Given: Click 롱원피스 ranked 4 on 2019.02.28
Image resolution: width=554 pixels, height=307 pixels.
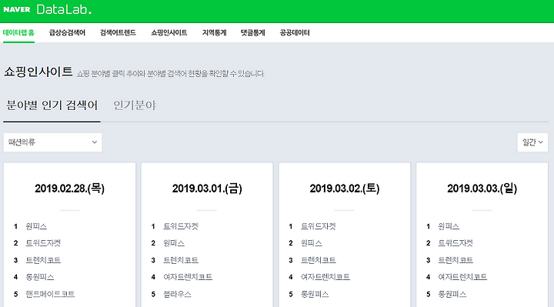Looking at the screenshot, I should pos(40,277).
